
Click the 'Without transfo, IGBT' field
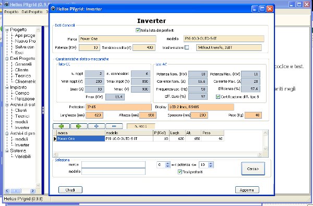tap(229, 47)
